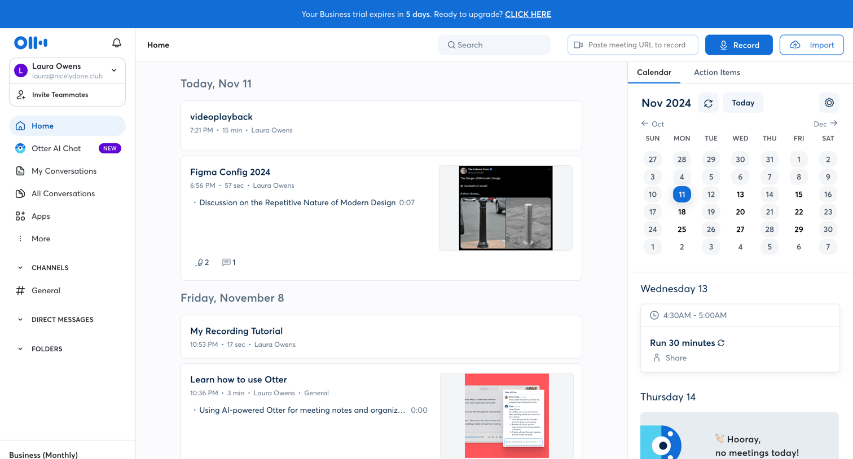
Task: Open the Run 30 minutes event
Action: pos(683,343)
